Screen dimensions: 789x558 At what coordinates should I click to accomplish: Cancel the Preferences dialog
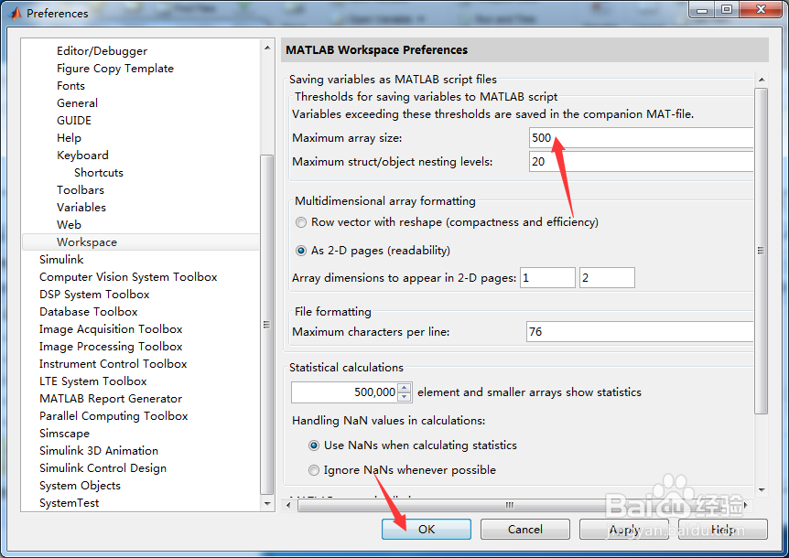click(524, 530)
